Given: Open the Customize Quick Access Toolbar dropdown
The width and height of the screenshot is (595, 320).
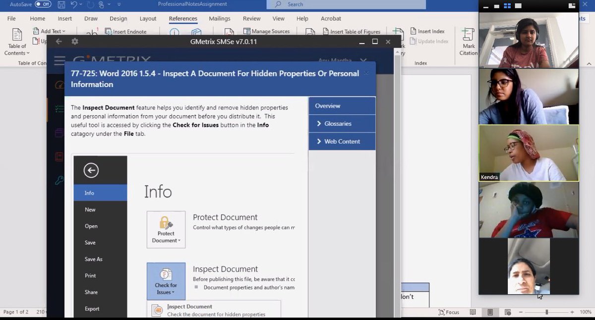Looking at the screenshot, I should (119, 5).
